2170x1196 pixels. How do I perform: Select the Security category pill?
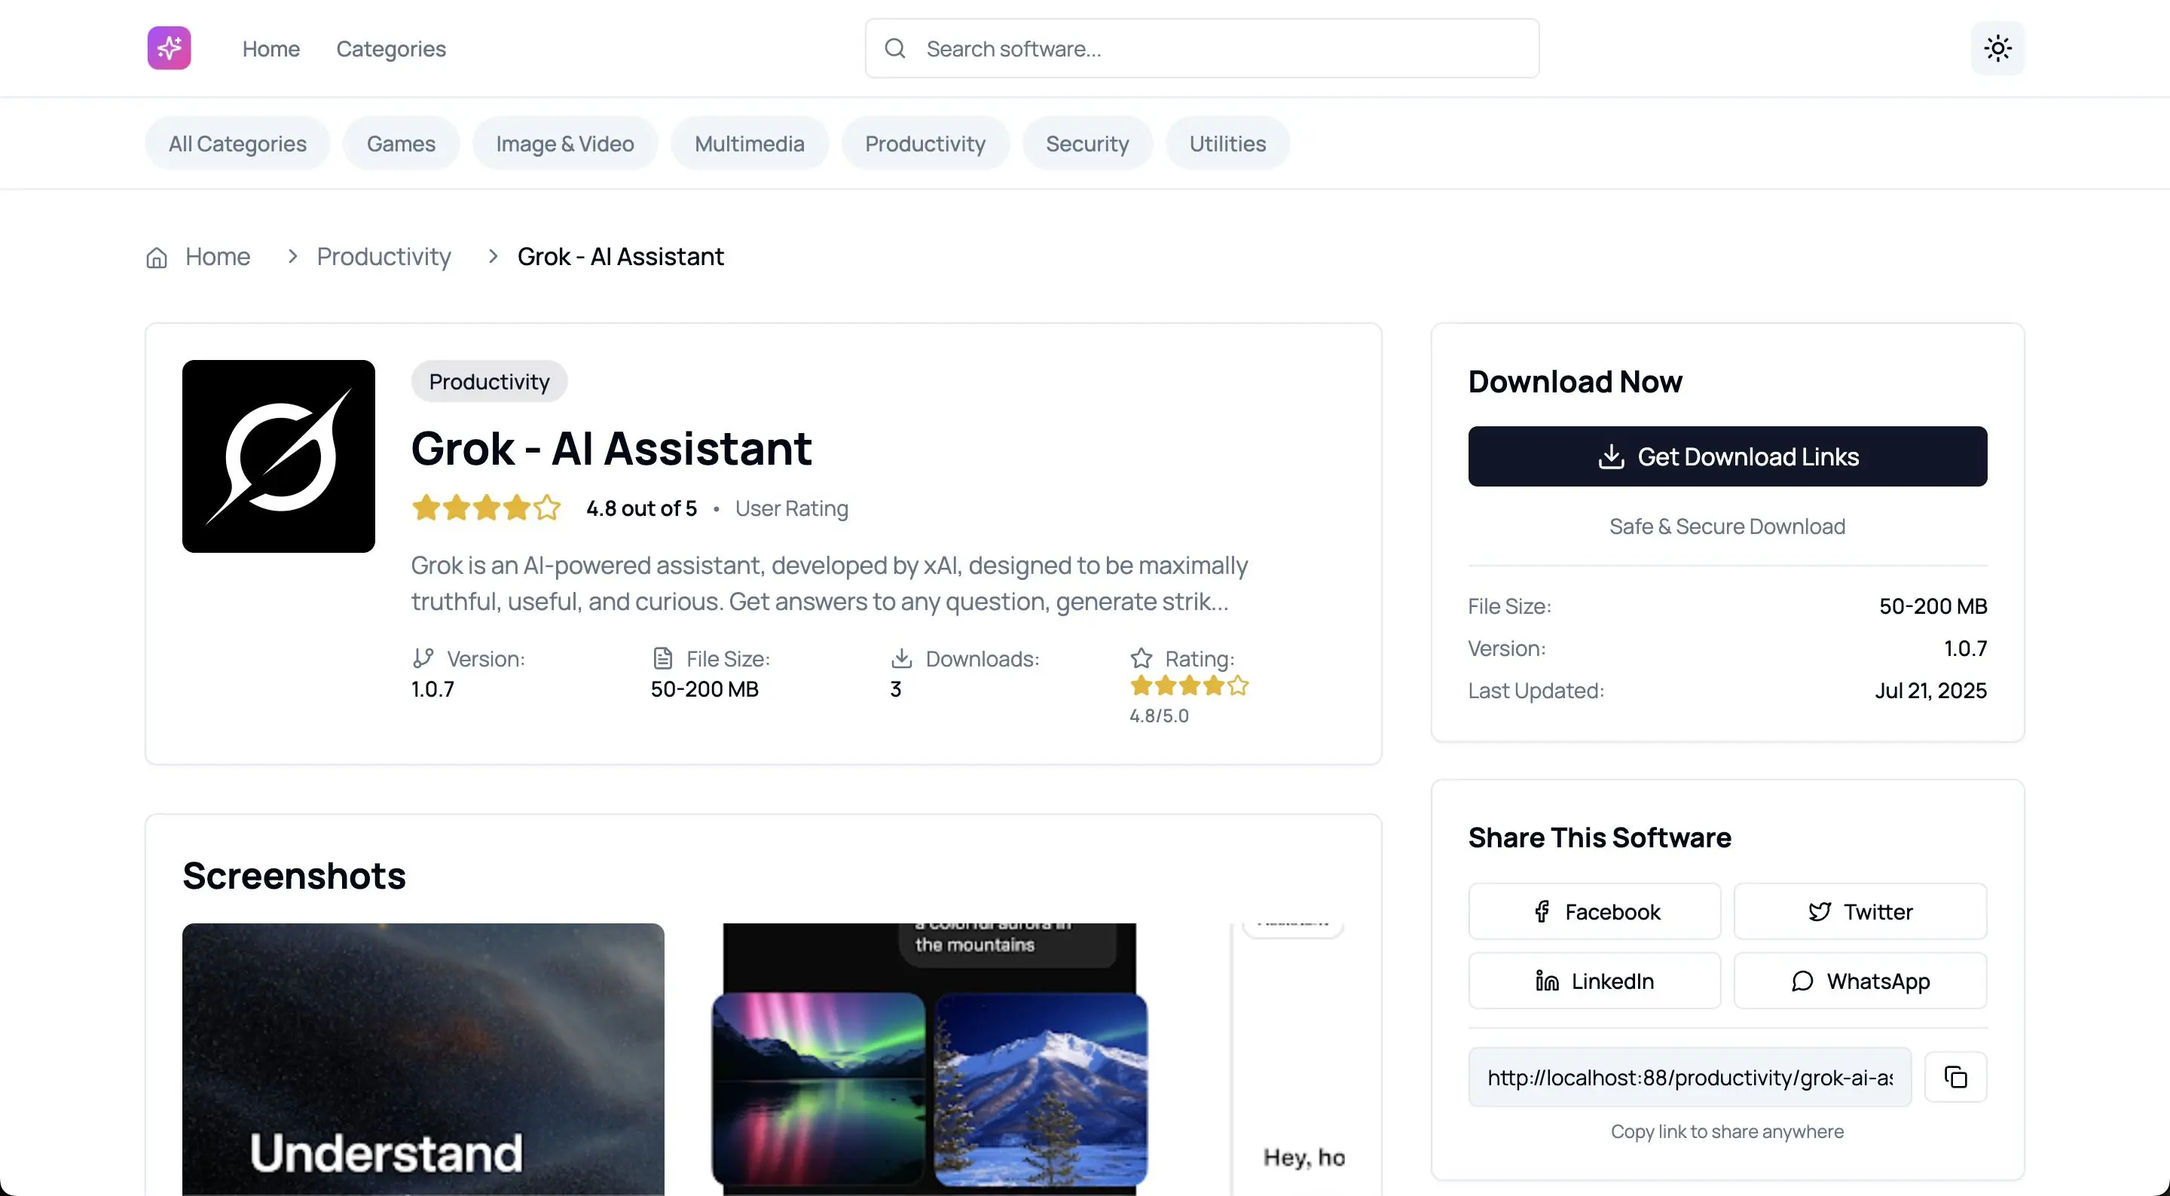(x=1087, y=144)
